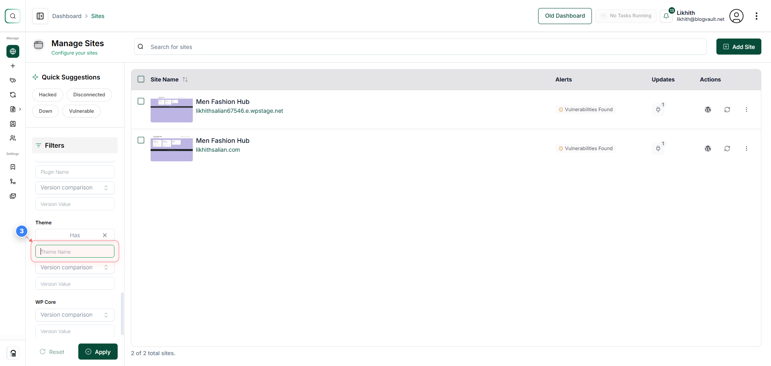Open the kebab menu for likhithsalian.com row

point(747,148)
